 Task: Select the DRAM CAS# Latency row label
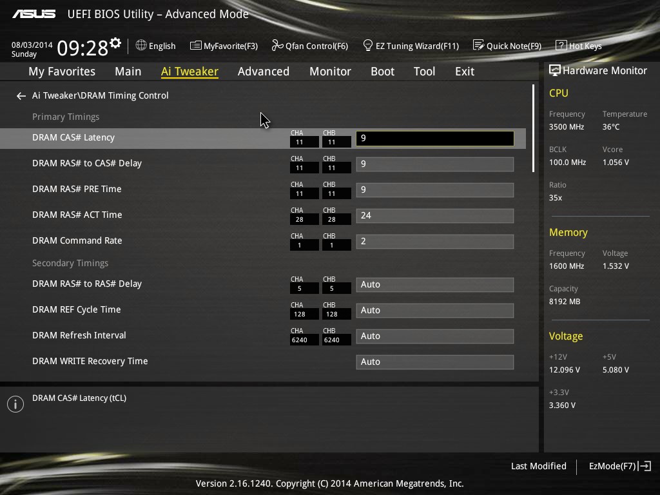coord(73,138)
